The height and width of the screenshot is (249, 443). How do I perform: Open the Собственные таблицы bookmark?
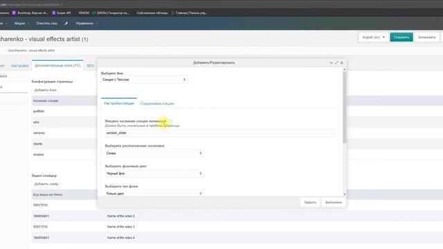click(152, 12)
